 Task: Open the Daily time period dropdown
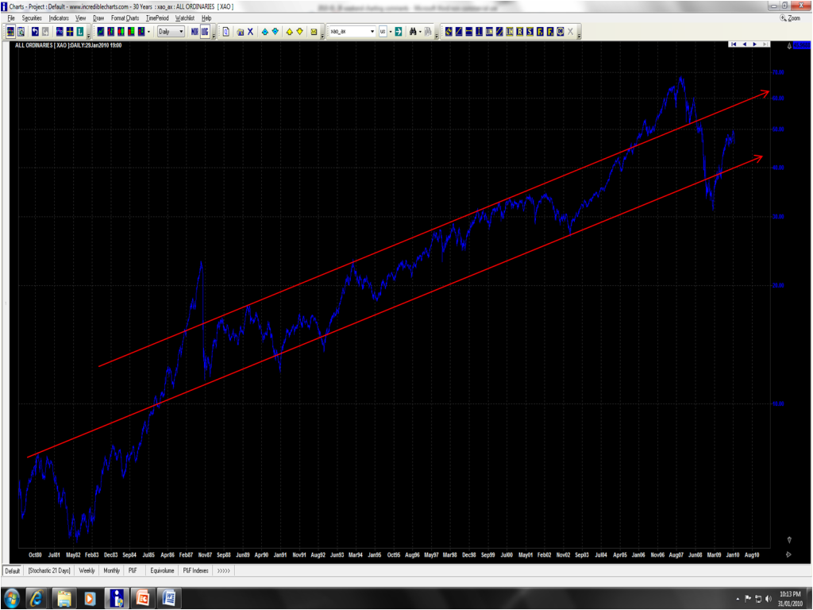171,32
